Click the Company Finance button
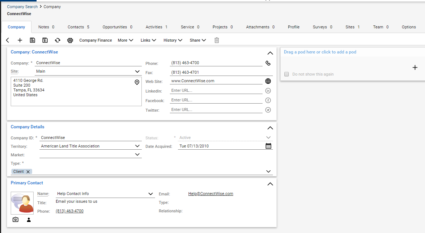Image resolution: width=425 pixels, height=233 pixels. pyautogui.click(x=96, y=40)
